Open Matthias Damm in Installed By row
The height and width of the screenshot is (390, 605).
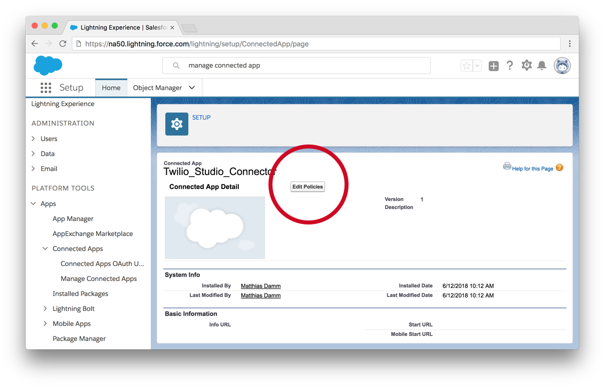pos(260,286)
